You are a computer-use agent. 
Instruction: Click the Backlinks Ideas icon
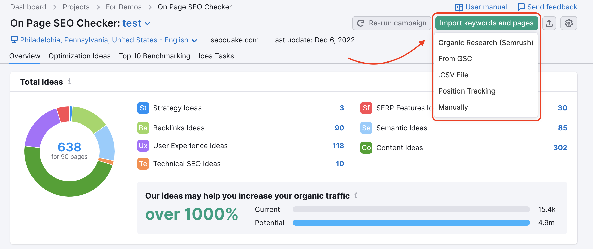(x=143, y=128)
